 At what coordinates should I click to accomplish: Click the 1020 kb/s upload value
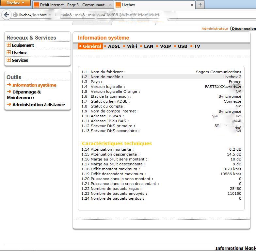pyautogui.click(x=232, y=169)
